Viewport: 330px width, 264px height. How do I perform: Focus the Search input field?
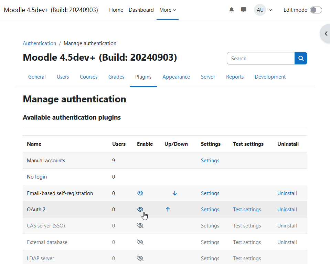point(261,58)
